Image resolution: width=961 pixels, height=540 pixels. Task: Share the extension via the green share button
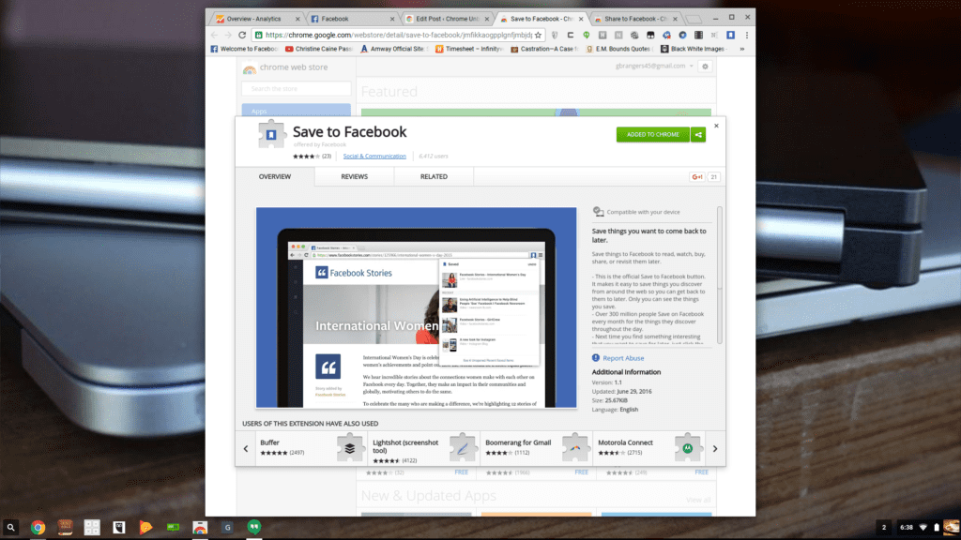(698, 134)
